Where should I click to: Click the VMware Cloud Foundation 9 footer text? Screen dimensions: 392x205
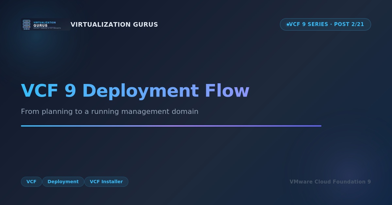coord(330,182)
